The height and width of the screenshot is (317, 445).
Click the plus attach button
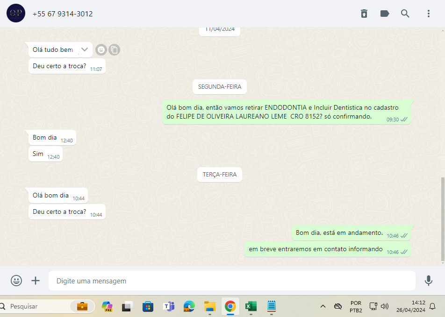36,281
